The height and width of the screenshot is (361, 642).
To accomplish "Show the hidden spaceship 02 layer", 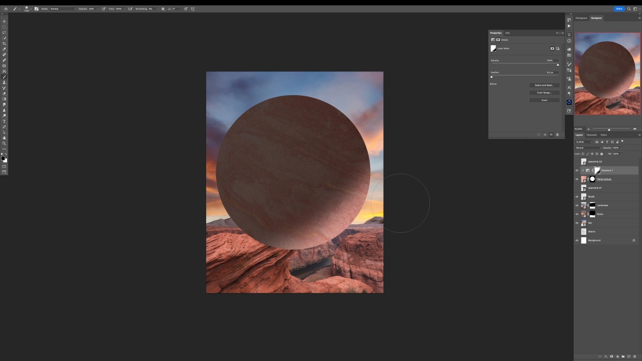I will click(x=577, y=161).
